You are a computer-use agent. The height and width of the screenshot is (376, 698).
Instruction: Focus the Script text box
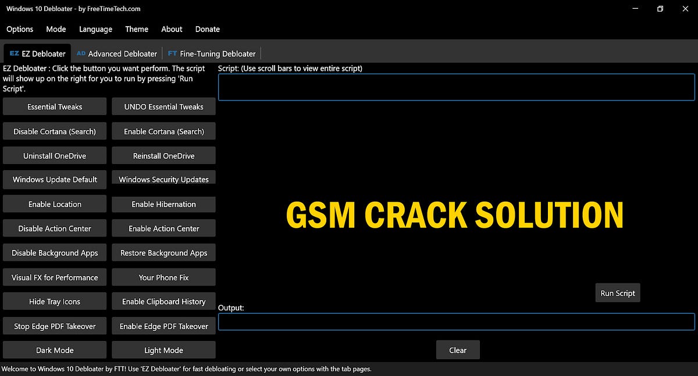tap(457, 87)
